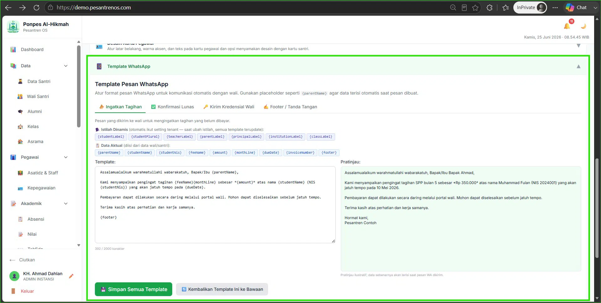Screen dimensions: 601x303
Task: Edit KH. Ahmad Dahlan profile pencil
Action: coord(71,276)
